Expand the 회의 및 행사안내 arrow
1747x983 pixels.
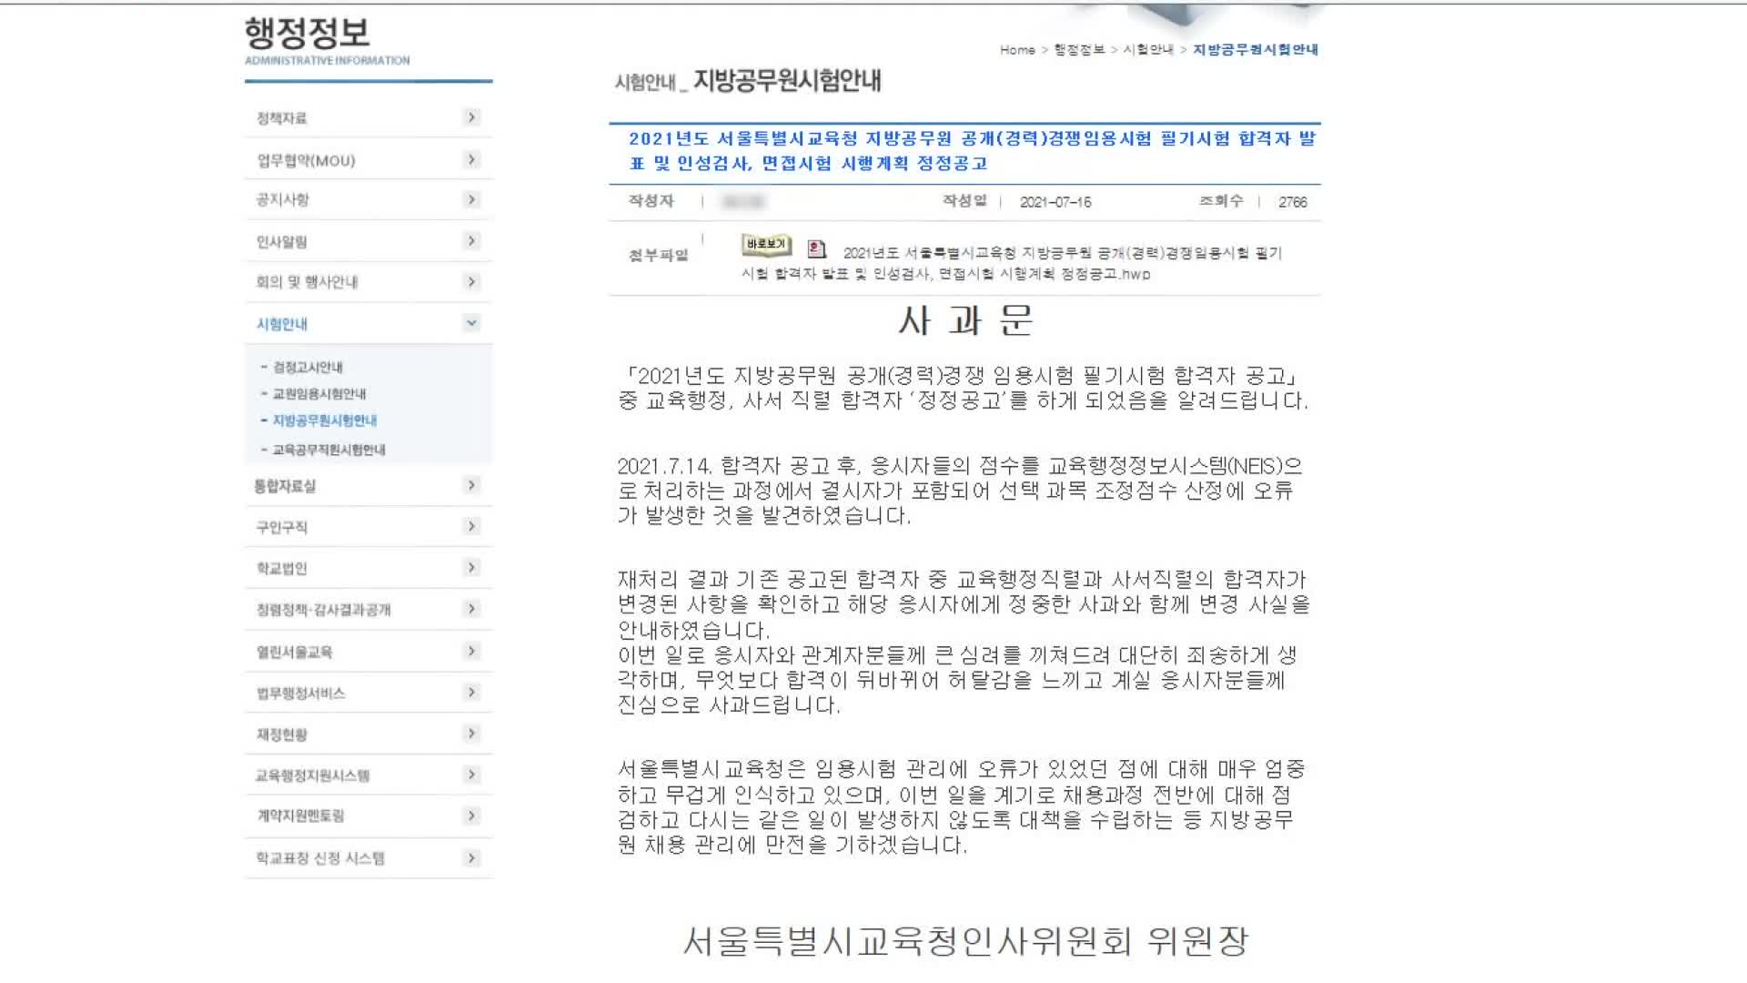[x=471, y=281]
